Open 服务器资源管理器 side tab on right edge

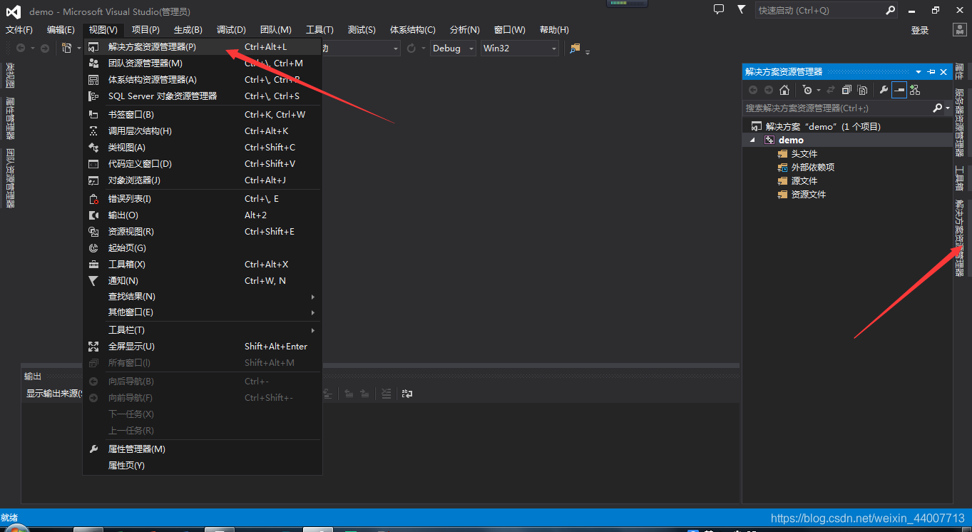click(x=959, y=123)
